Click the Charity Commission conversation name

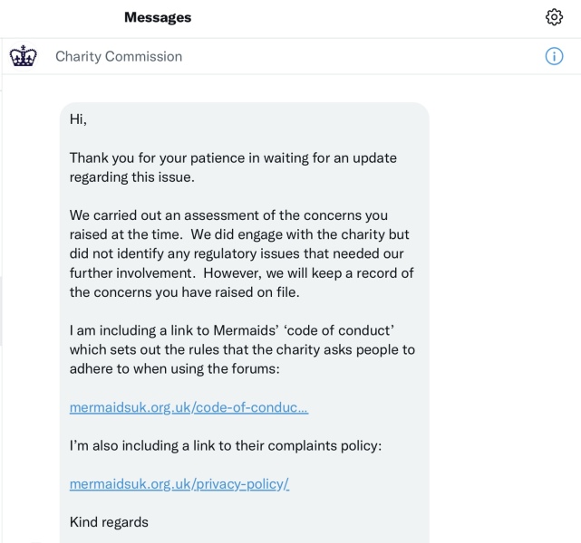(x=119, y=56)
